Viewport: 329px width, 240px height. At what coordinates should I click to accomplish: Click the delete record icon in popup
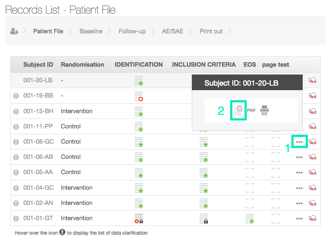238,110
